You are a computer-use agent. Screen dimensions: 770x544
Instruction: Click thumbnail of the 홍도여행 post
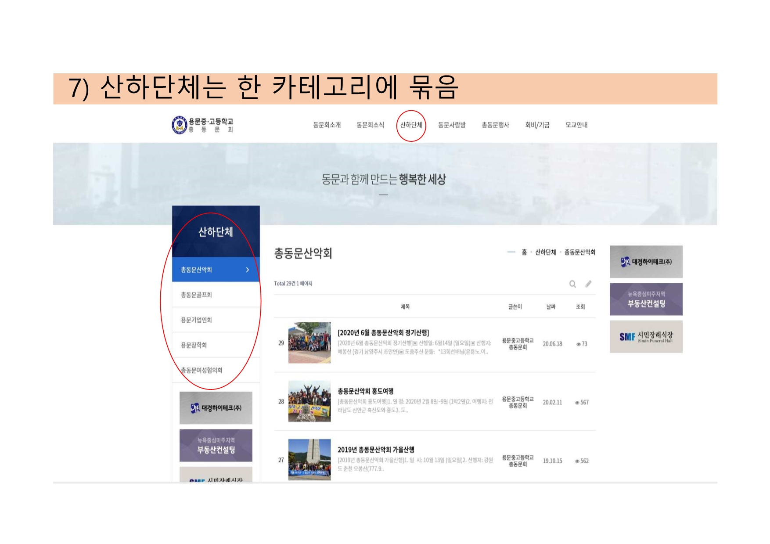(x=309, y=401)
